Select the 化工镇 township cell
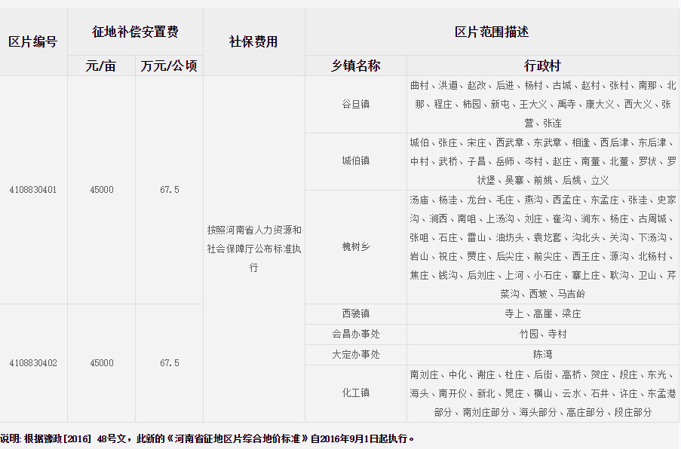Image resolution: width=681 pixels, height=449 pixels. tap(356, 393)
